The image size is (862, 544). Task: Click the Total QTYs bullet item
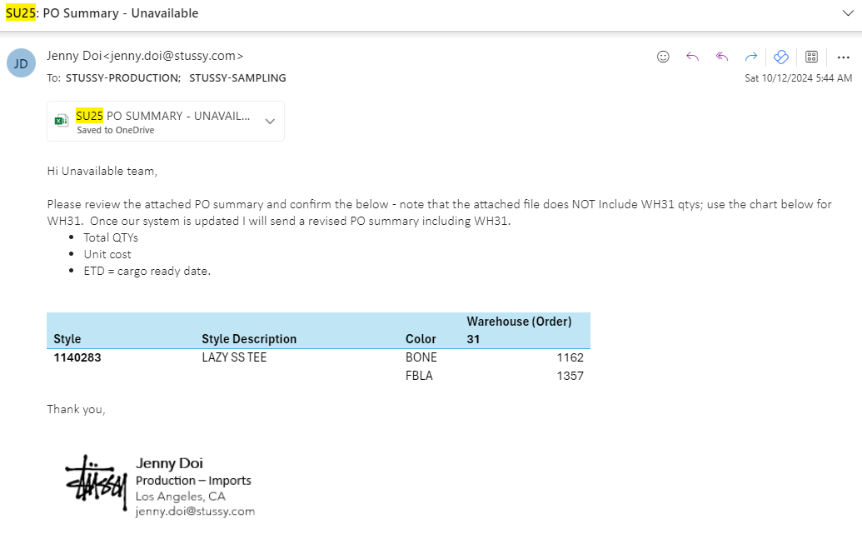click(111, 237)
